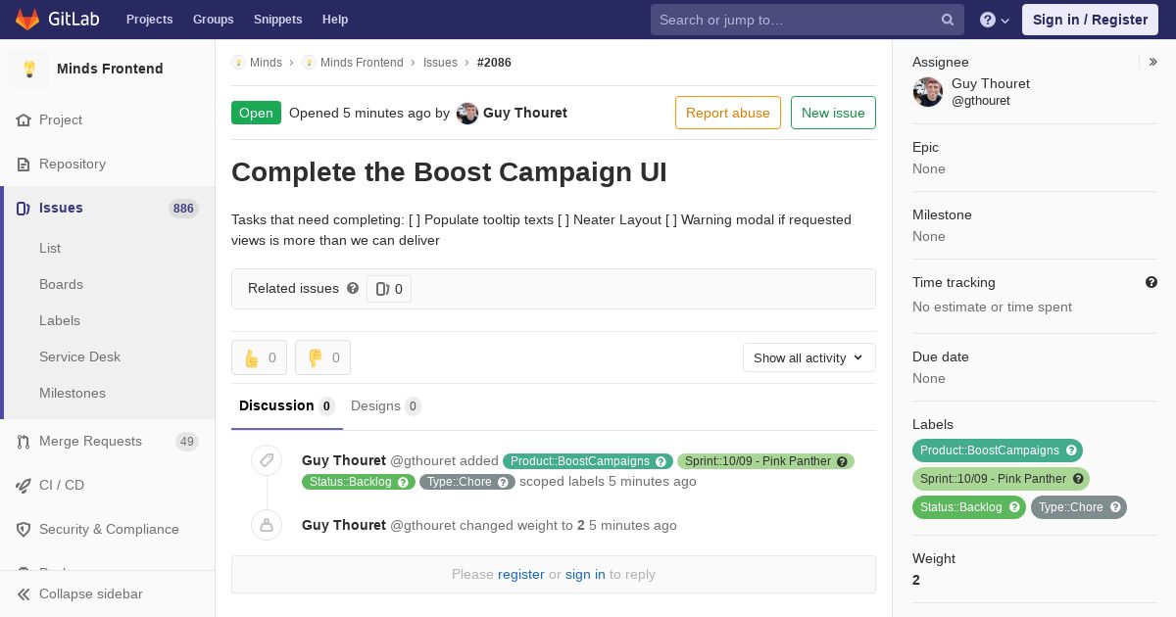The height and width of the screenshot is (617, 1176).
Task: Click the Minds breadcrumb link
Action: [266, 62]
